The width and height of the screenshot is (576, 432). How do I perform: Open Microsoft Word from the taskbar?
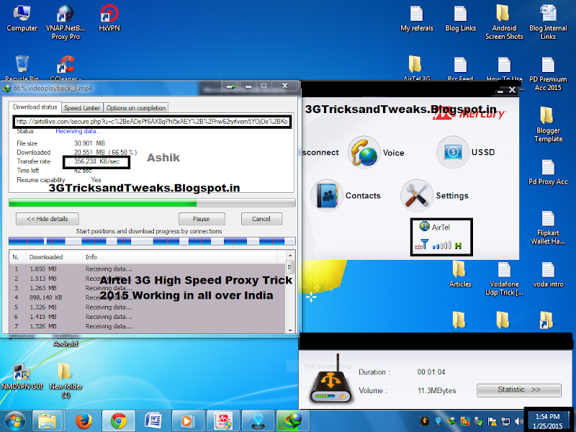click(x=153, y=421)
